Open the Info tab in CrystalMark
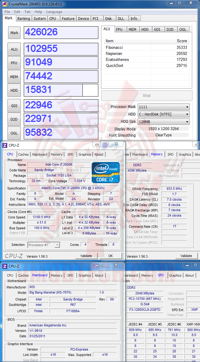This screenshot has height=362, width=200. click(x=134, y=18)
